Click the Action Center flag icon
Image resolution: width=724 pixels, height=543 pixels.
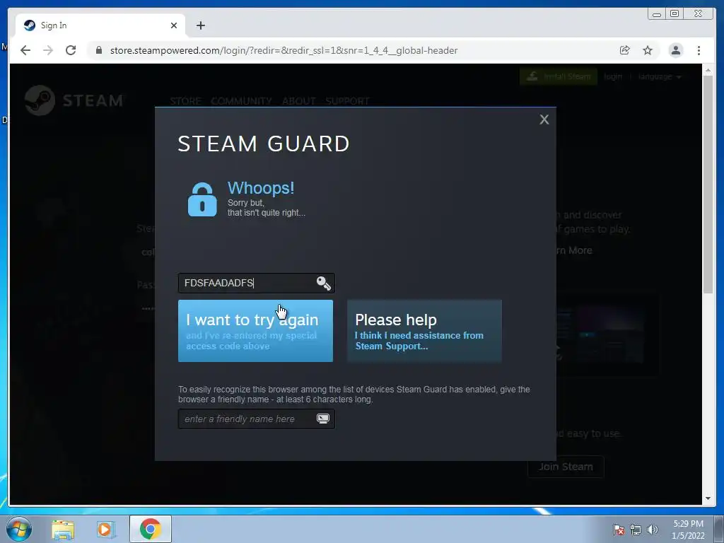[x=618, y=530]
